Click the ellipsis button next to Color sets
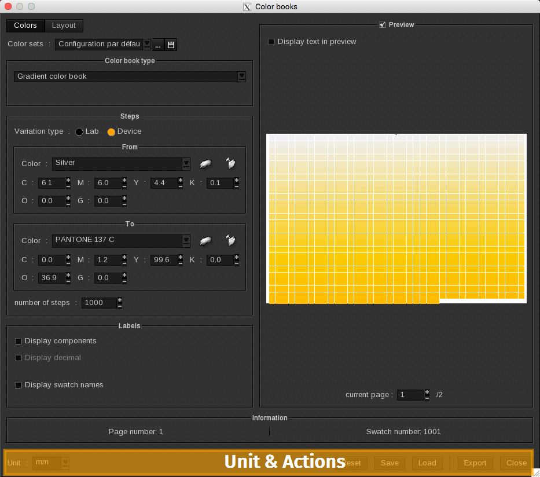 click(157, 45)
